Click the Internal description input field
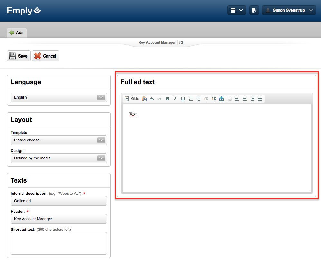321x261 pixels. [59, 201]
